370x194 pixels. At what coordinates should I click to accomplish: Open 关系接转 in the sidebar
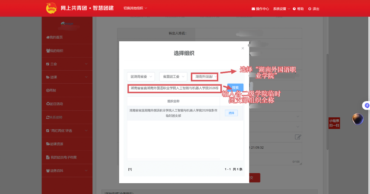pyautogui.click(x=67, y=117)
